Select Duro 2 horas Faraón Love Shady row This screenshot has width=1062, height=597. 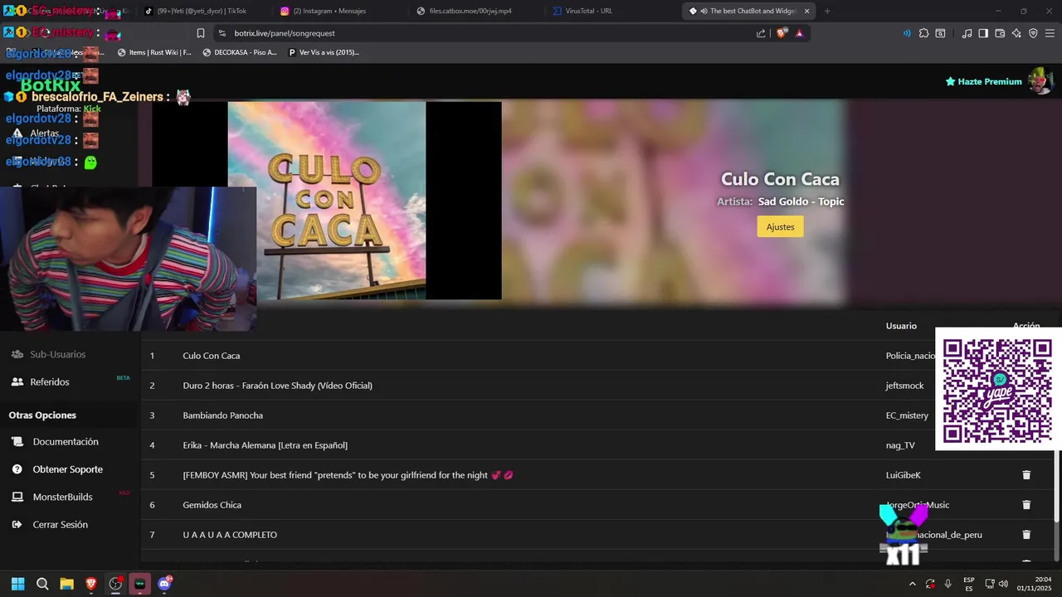pyautogui.click(x=597, y=386)
